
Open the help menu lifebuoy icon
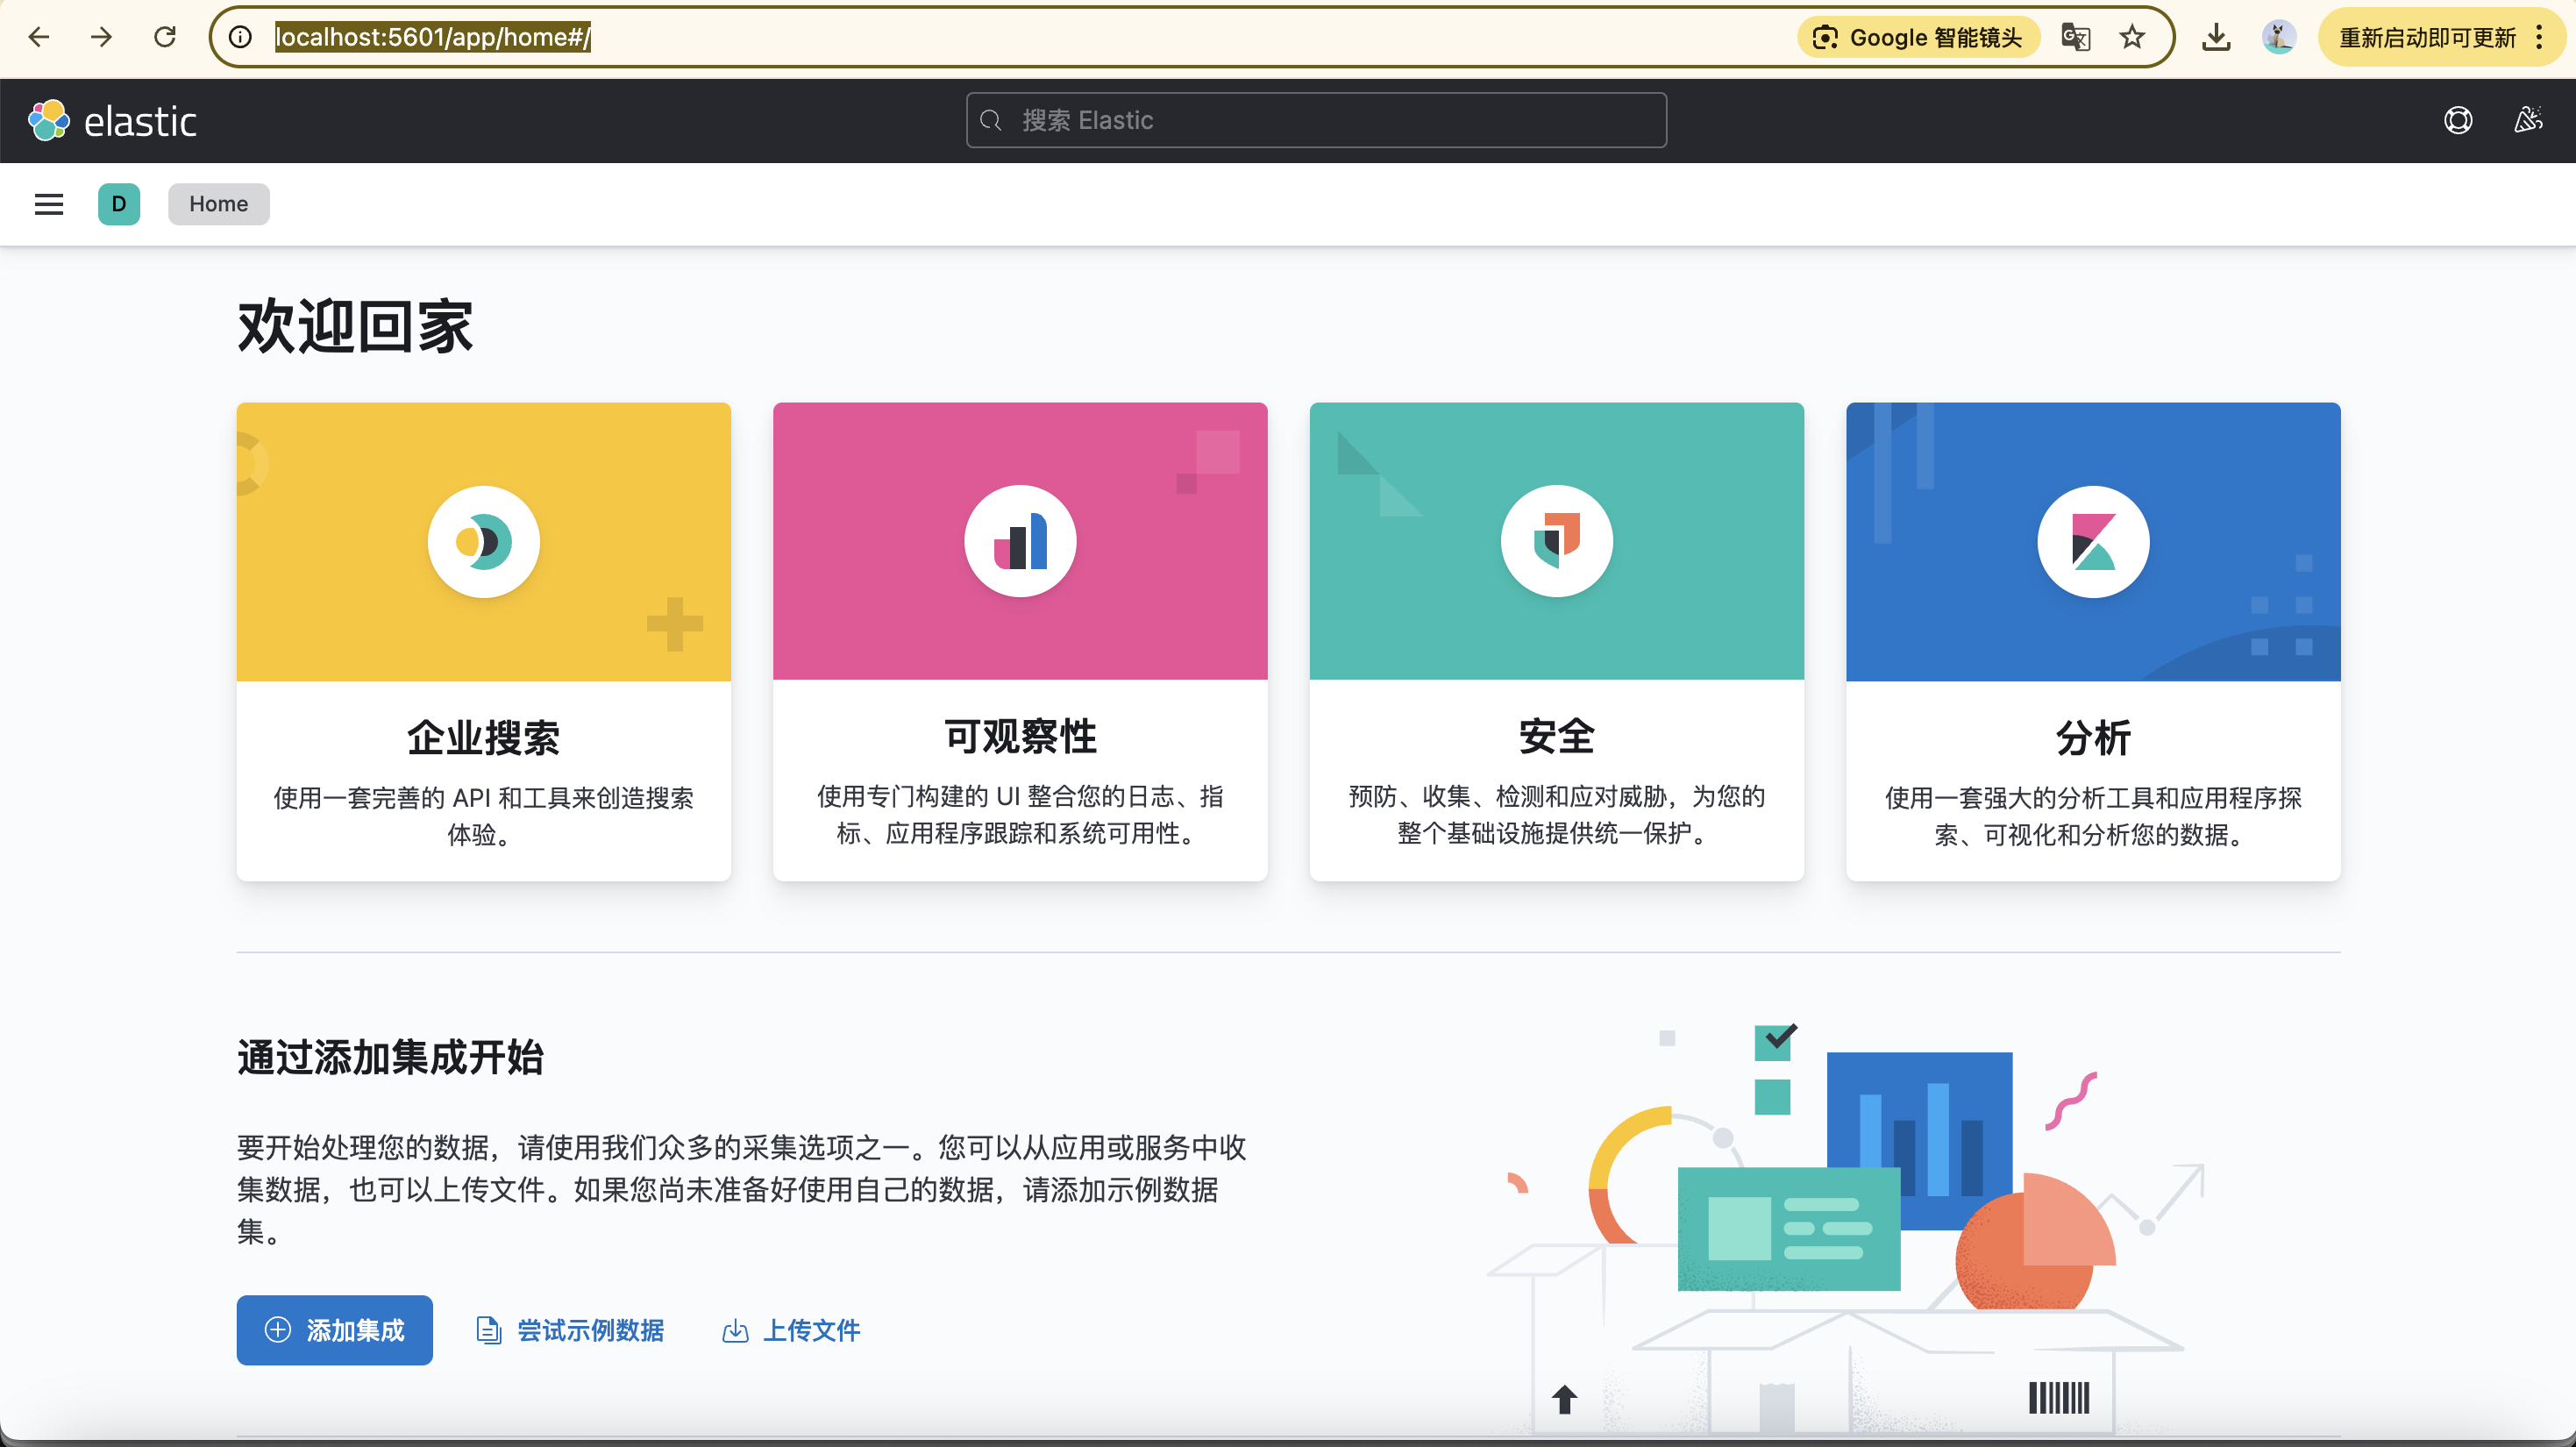pos(2458,121)
